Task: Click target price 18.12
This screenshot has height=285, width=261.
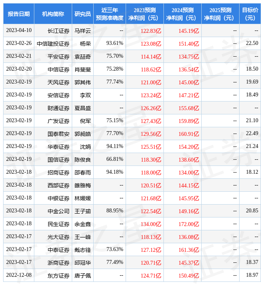Action: (x=252, y=172)
